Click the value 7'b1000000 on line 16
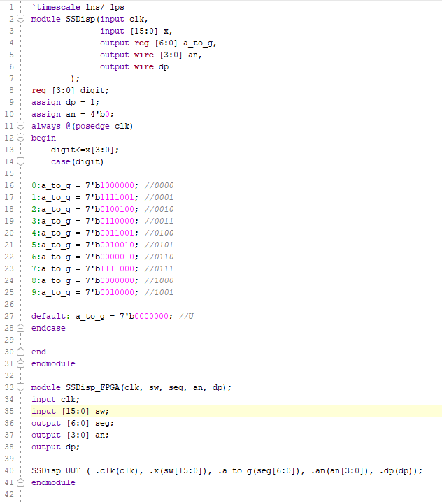The height and width of the screenshot is (504, 442). click(x=110, y=185)
